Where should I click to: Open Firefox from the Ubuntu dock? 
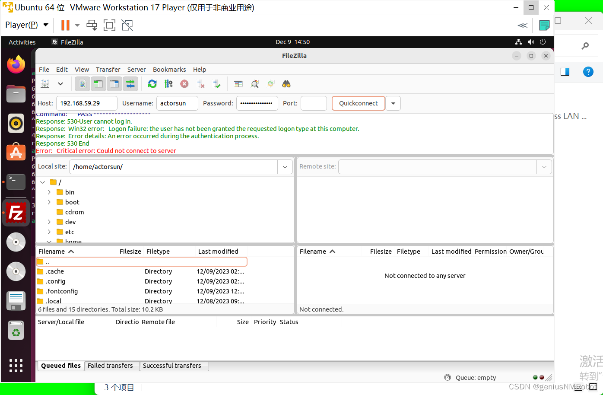tap(16, 64)
